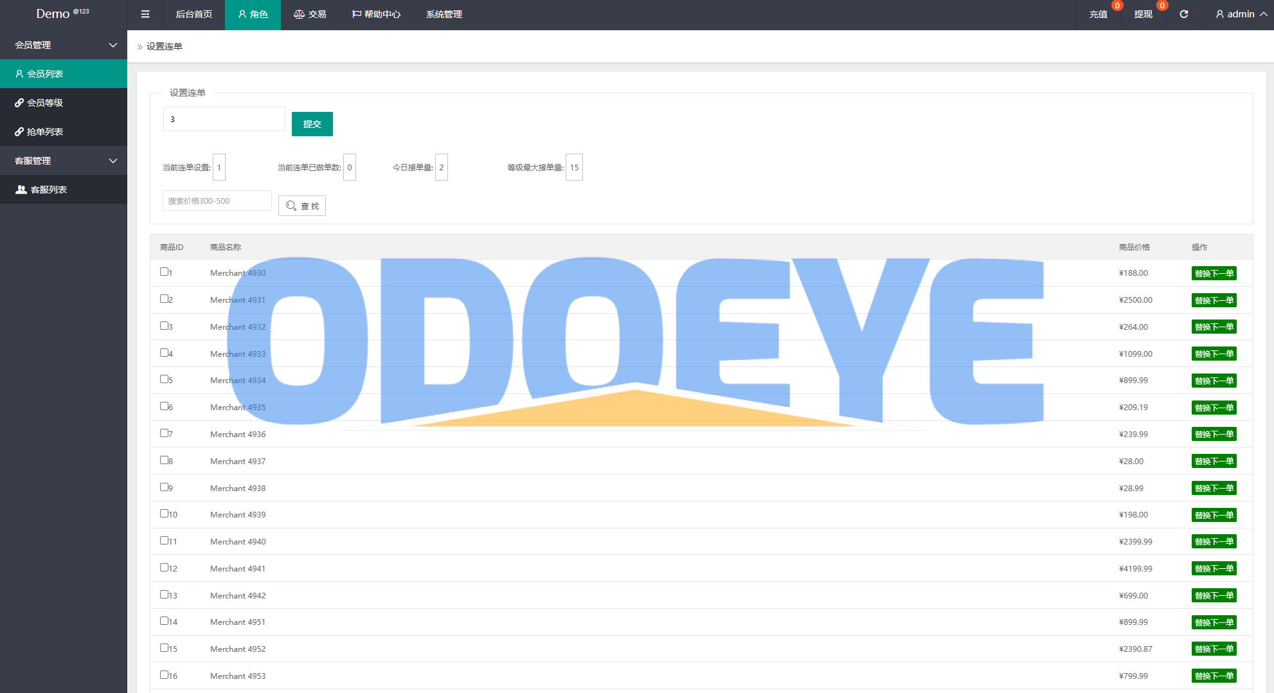Open the 抢单列表 sidebar item
The width and height of the screenshot is (1274, 693).
[x=45, y=132]
